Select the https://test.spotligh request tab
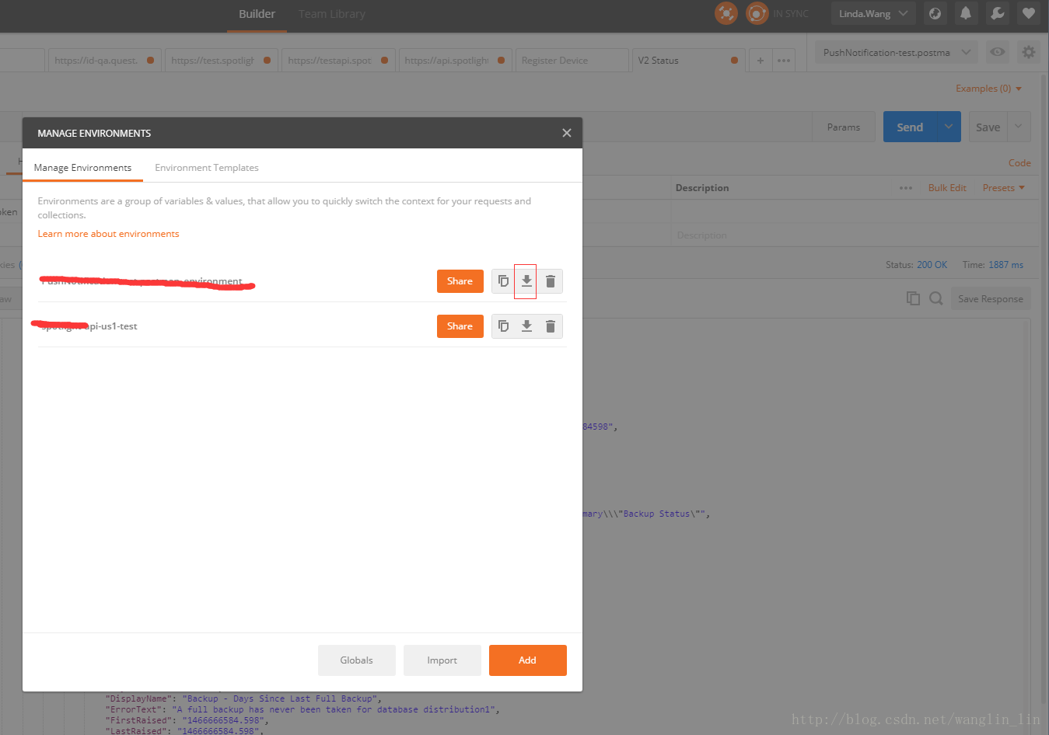 222,61
